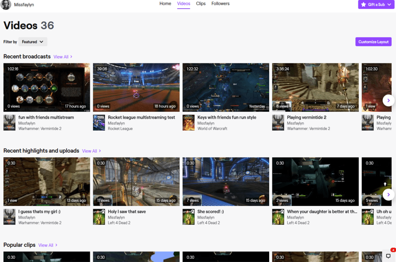Click View All next to Popular clips
This screenshot has width=396, height=262.
click(x=48, y=245)
